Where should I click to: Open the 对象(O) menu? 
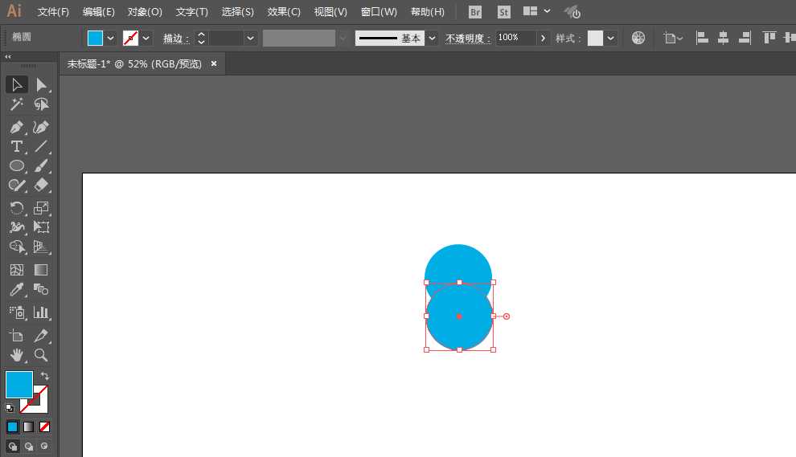click(145, 12)
